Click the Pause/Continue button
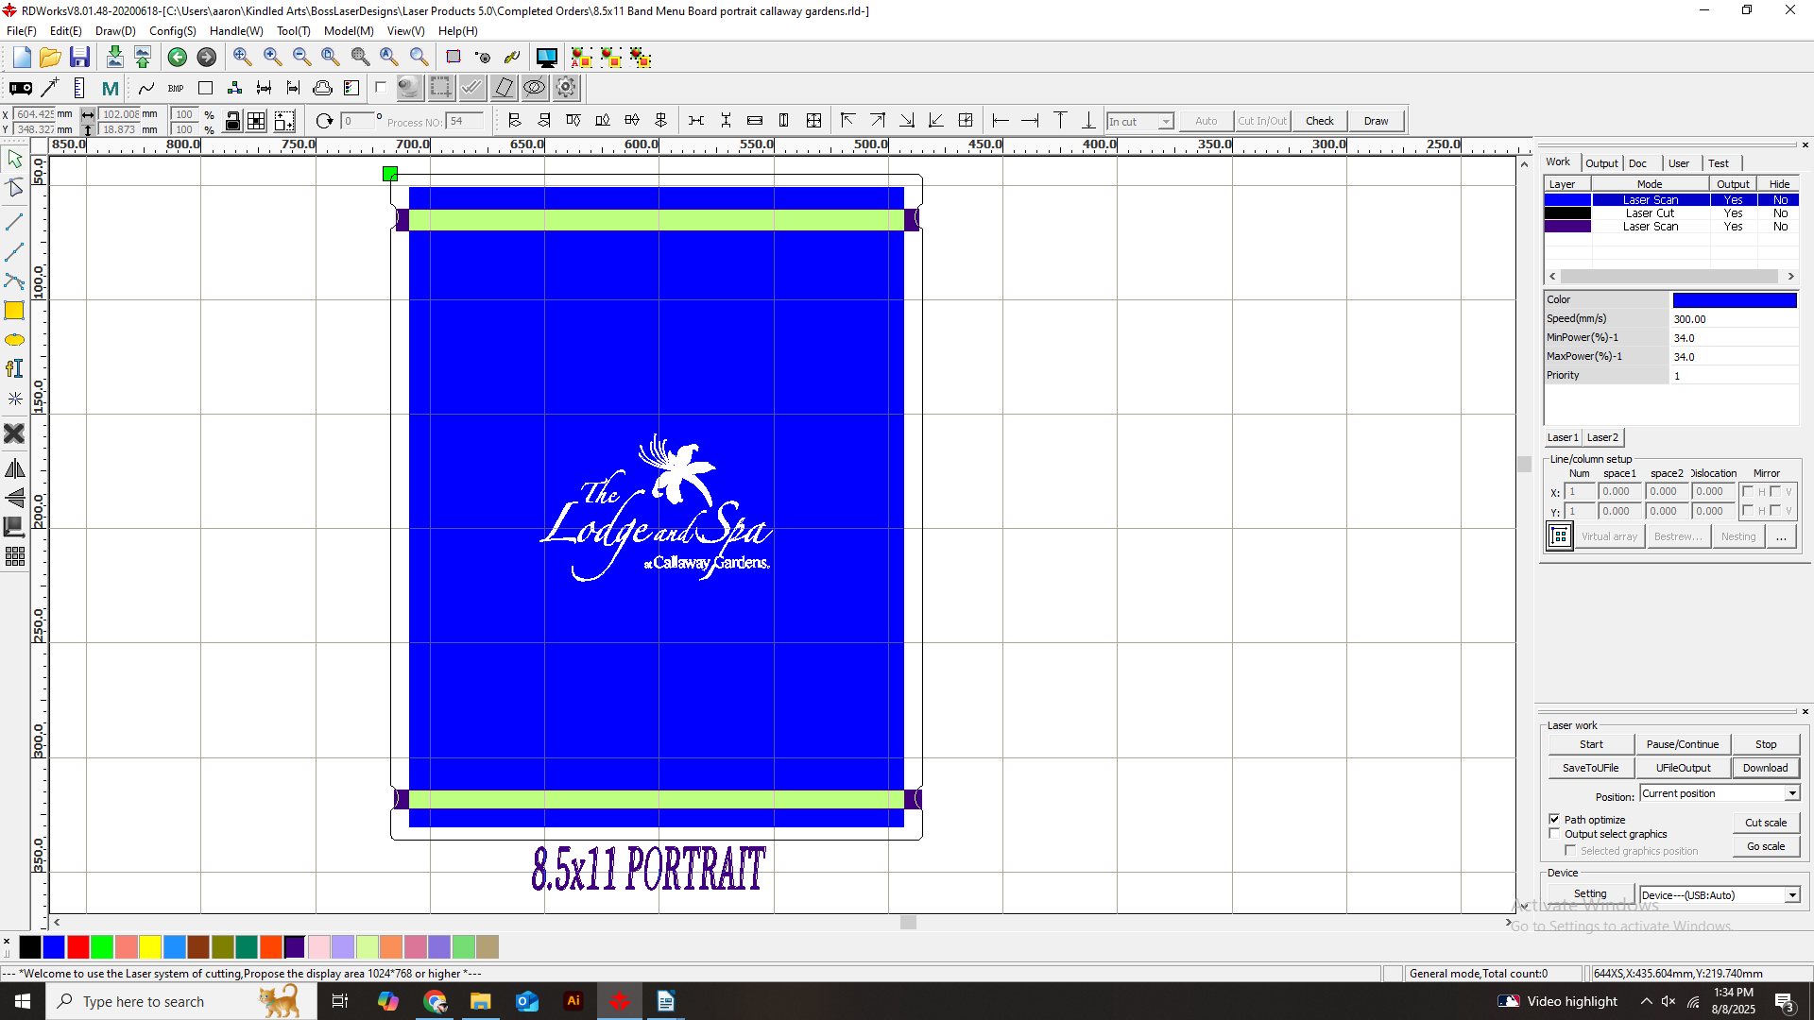Screen dimensions: 1814x1020 pos(1683,744)
